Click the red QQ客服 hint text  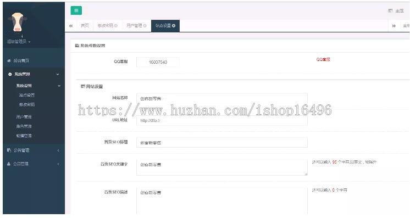(x=323, y=60)
